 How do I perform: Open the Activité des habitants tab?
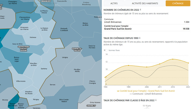click(x=145, y=3)
